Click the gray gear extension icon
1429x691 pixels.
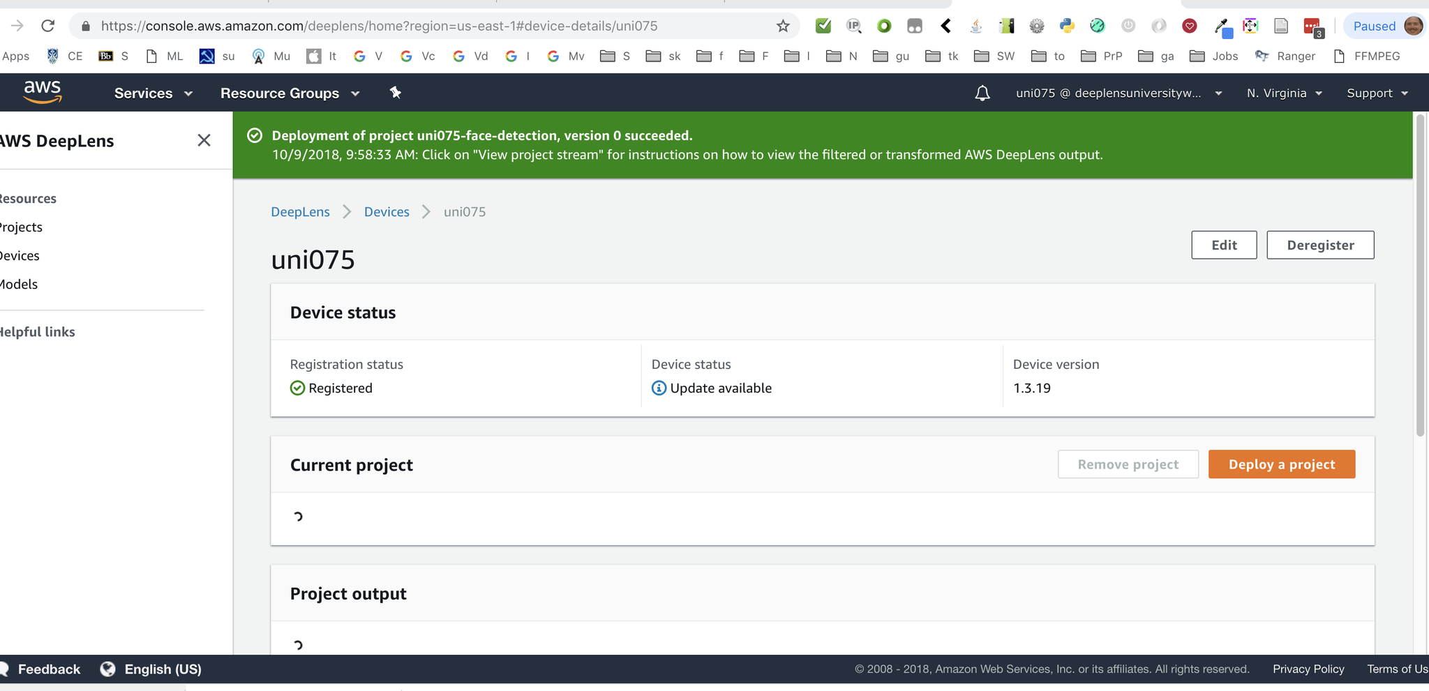click(1037, 26)
